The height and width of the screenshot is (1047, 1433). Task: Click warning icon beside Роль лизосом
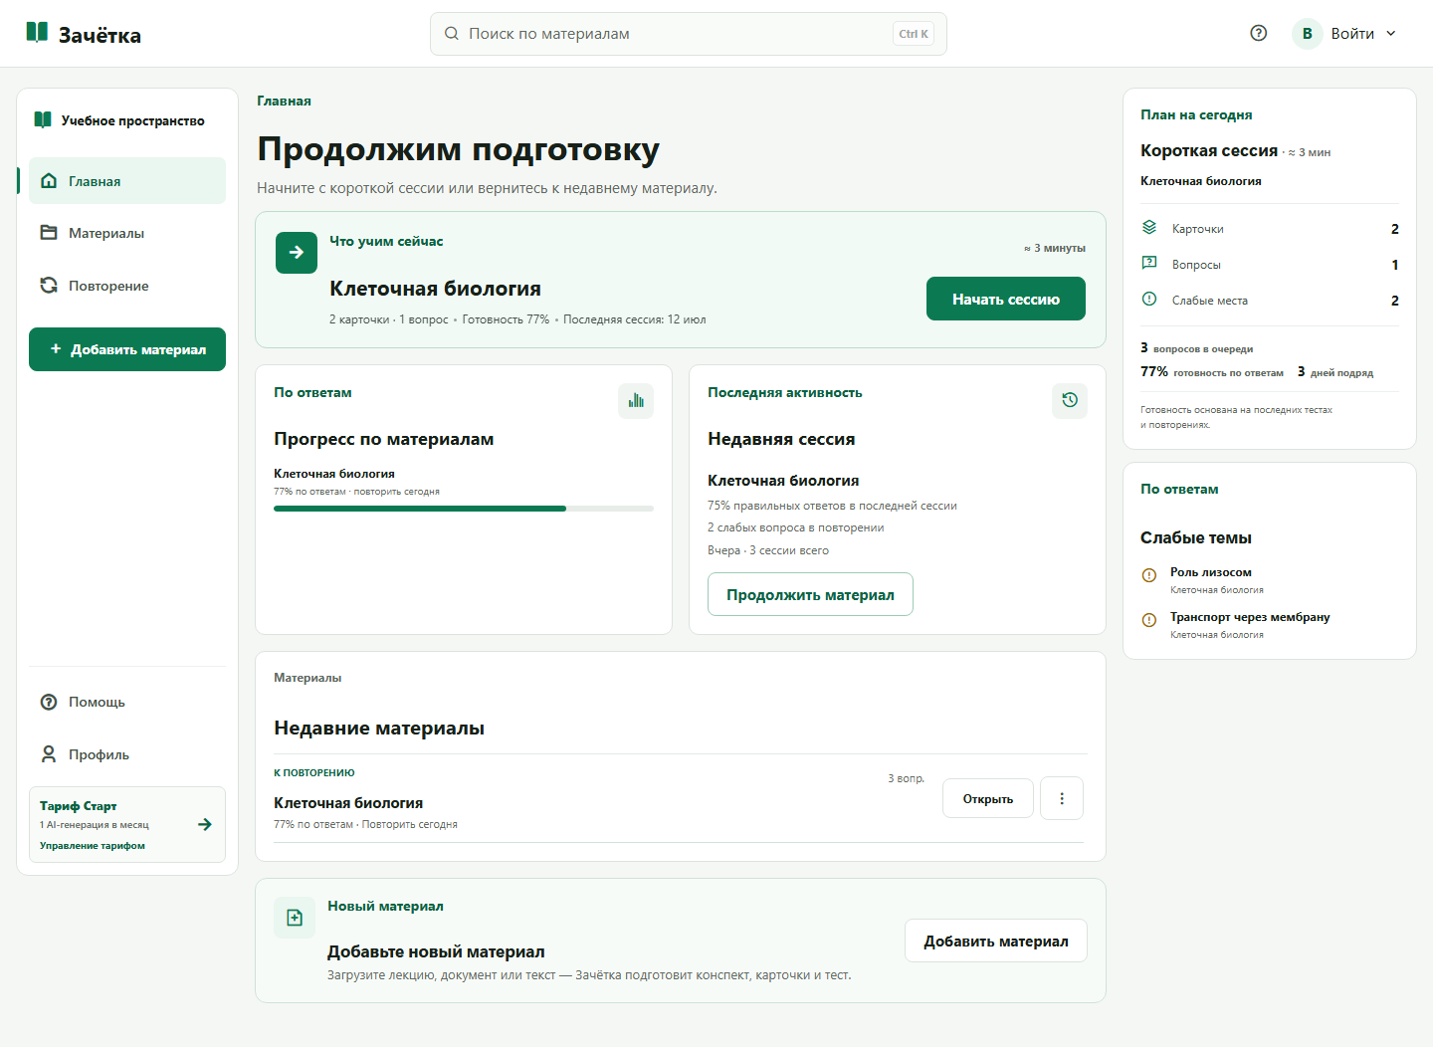click(1149, 575)
